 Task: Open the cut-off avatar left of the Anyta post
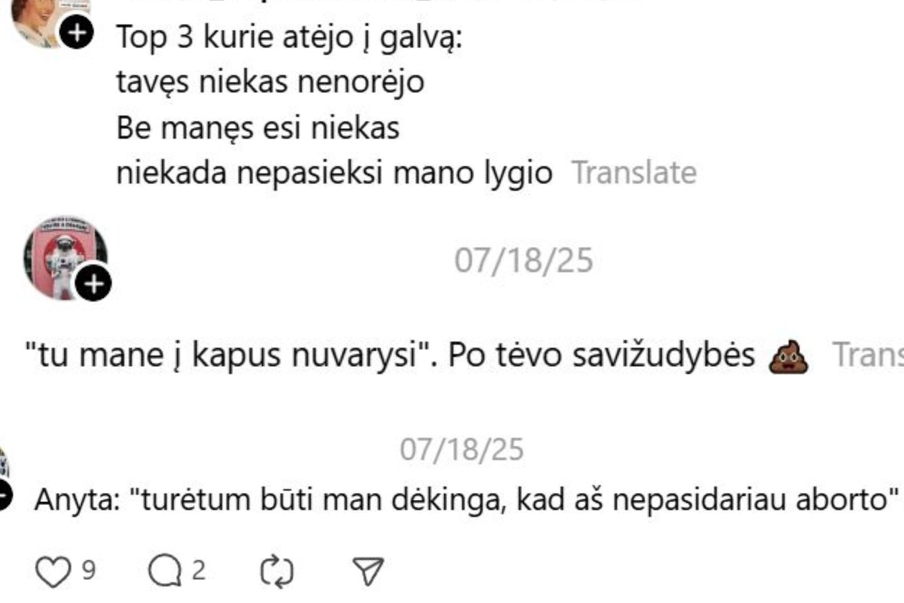pos(3,465)
